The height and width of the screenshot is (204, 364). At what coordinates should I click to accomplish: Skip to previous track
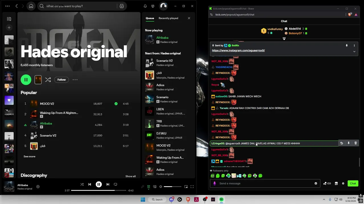click(x=90, y=184)
